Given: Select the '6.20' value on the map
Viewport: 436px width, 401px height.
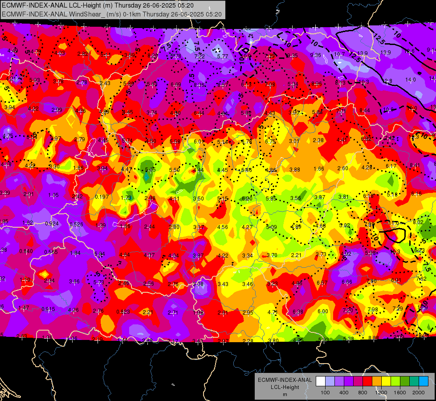Looking at the screenshot, I should [247, 198].
